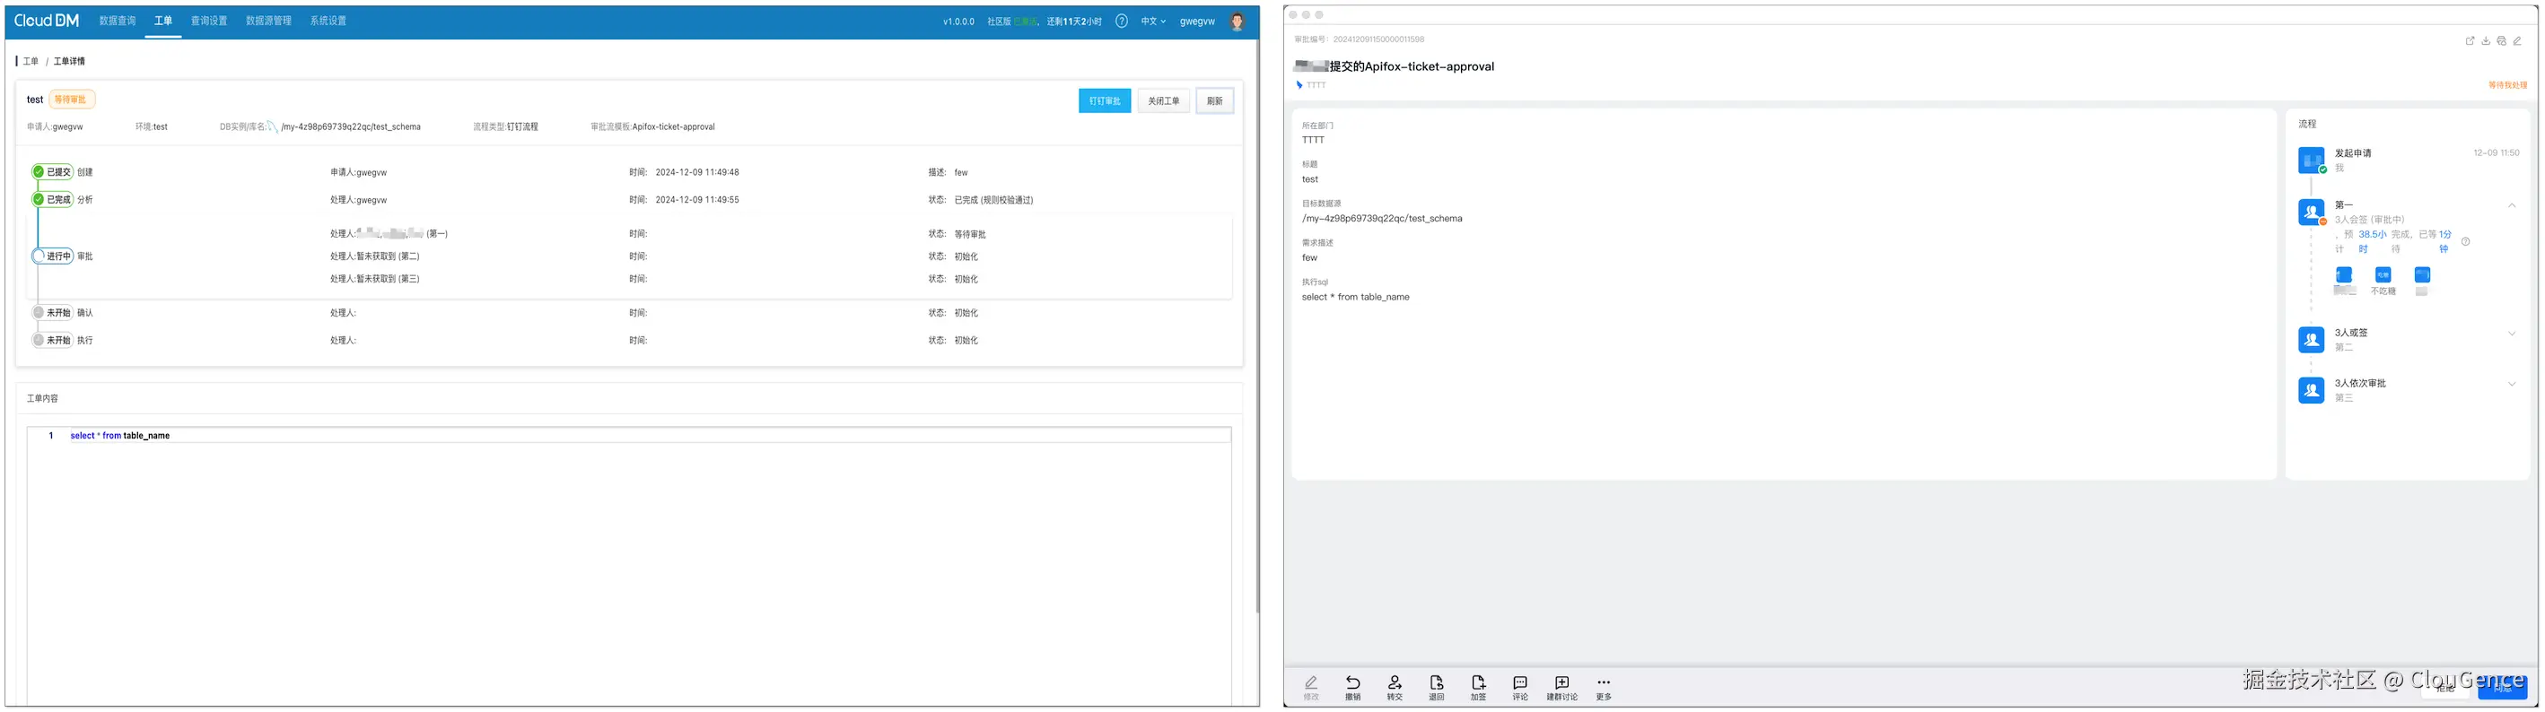The height and width of the screenshot is (712, 2545).
Task: Click the 已完成 status badge
Action: pyautogui.click(x=53, y=199)
